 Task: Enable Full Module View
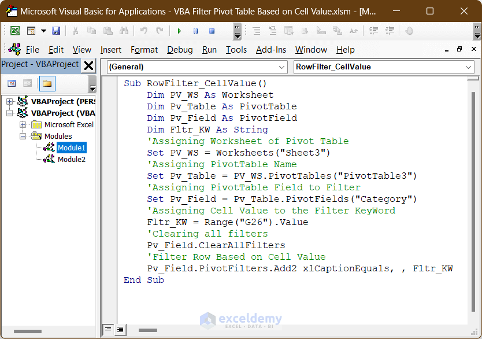click(x=120, y=330)
